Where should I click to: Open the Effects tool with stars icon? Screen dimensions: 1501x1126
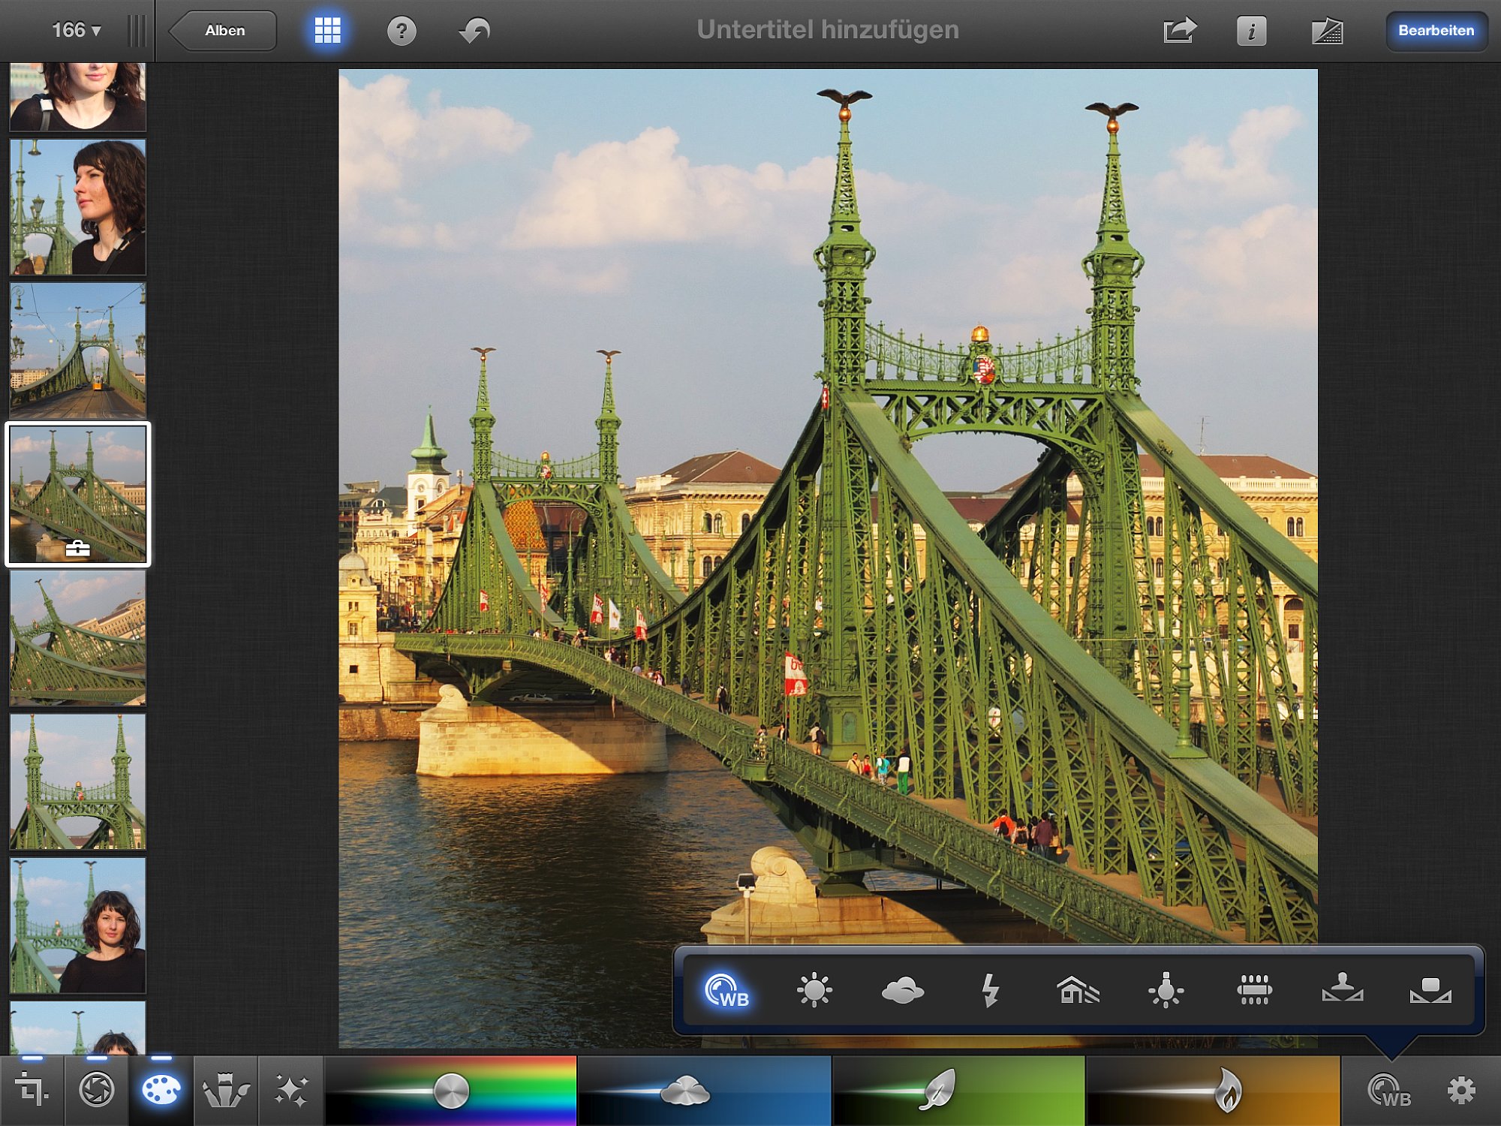coord(291,1090)
